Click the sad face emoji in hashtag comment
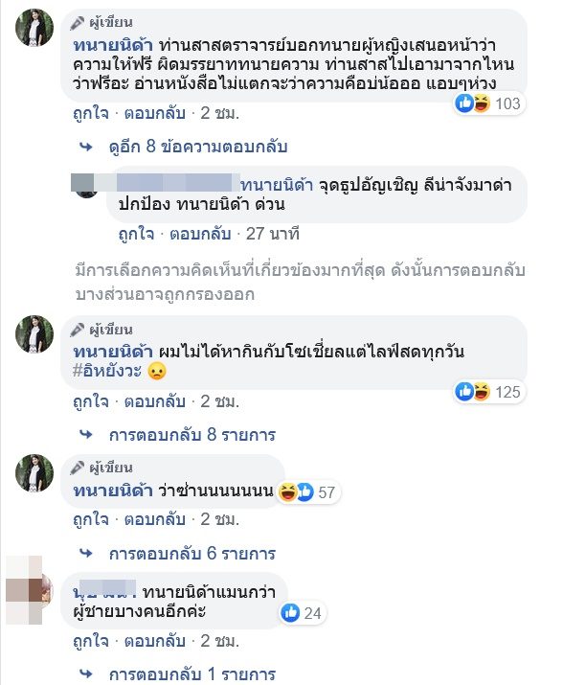This screenshot has width=563, height=685. point(157,372)
